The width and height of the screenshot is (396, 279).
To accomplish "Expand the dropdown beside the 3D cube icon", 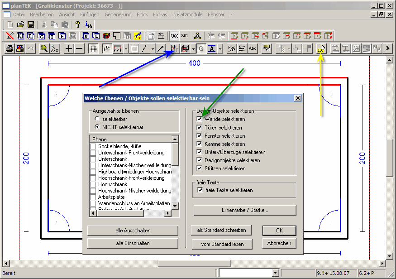I will tap(193, 48).
